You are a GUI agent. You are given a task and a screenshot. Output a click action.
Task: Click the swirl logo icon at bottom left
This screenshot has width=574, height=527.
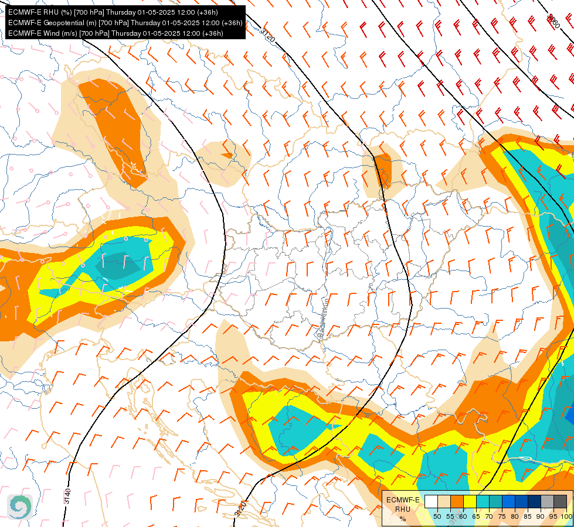click(x=20, y=507)
